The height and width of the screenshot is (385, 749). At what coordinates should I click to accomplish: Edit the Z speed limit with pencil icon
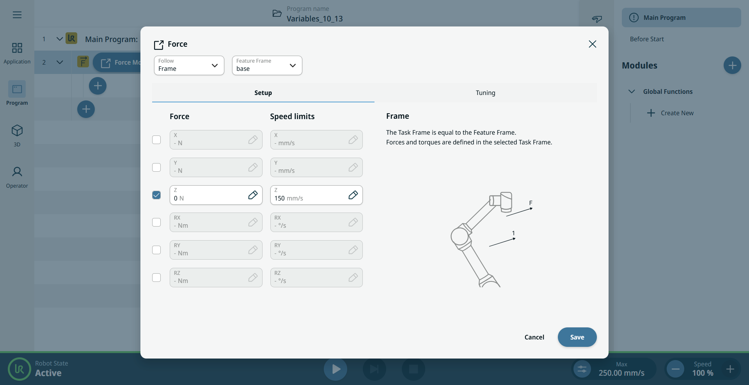pyautogui.click(x=353, y=195)
